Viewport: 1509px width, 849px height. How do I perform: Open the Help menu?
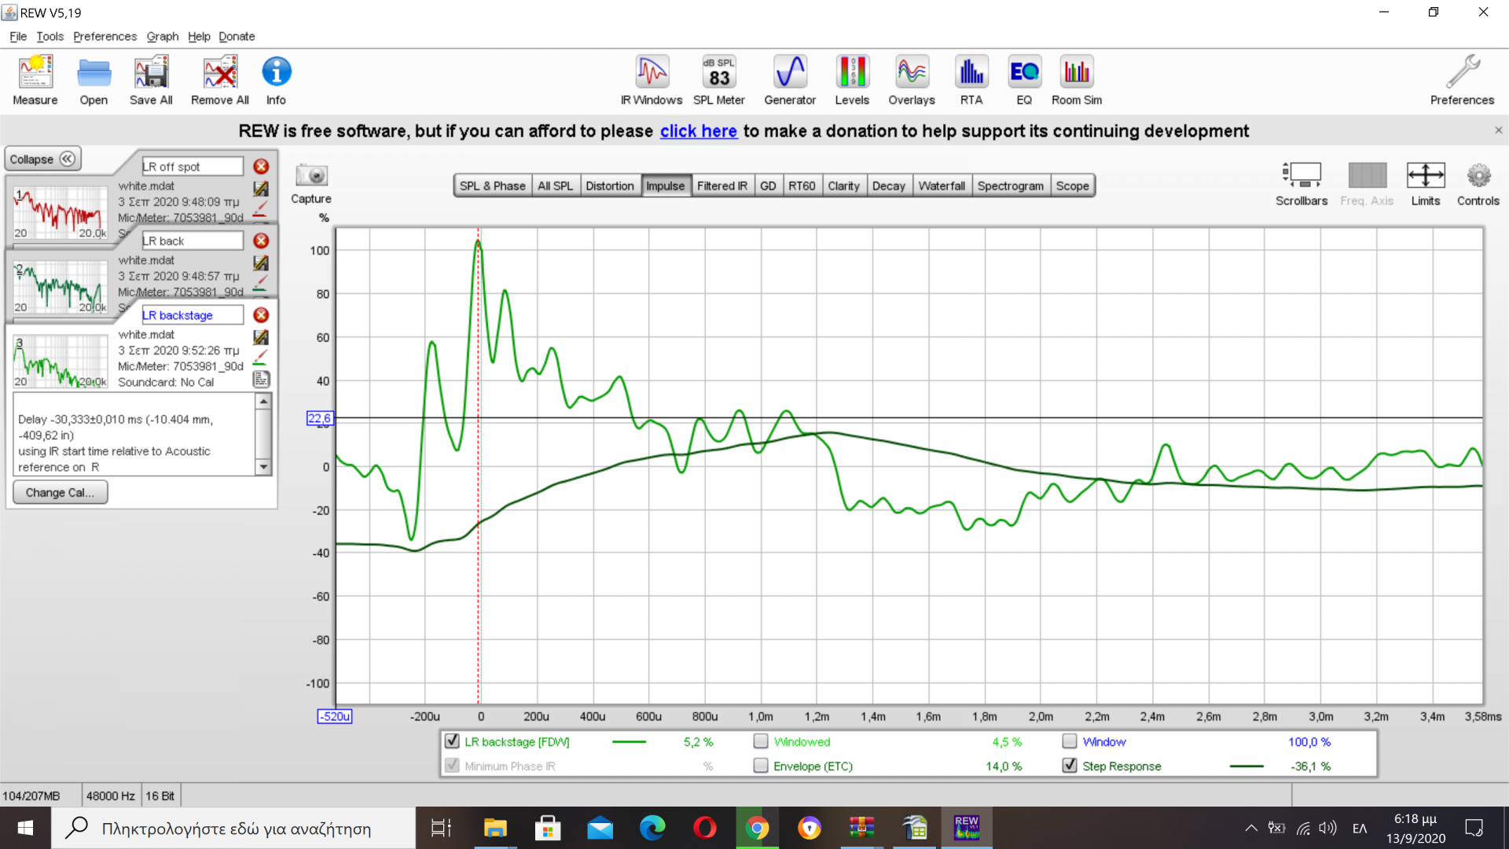coord(199,36)
